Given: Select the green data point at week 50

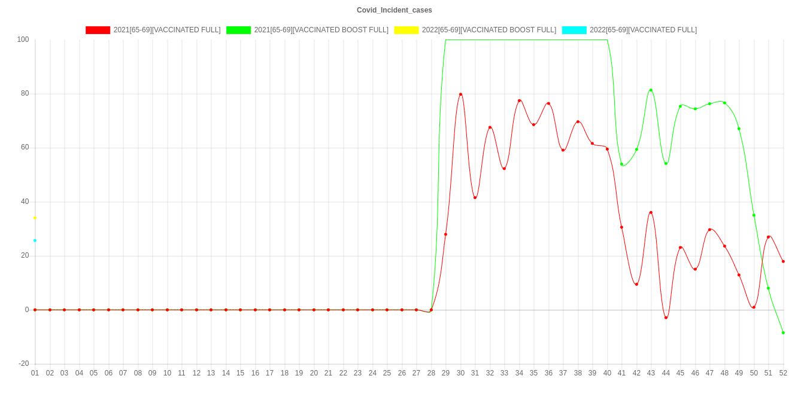Looking at the screenshot, I should point(754,215).
